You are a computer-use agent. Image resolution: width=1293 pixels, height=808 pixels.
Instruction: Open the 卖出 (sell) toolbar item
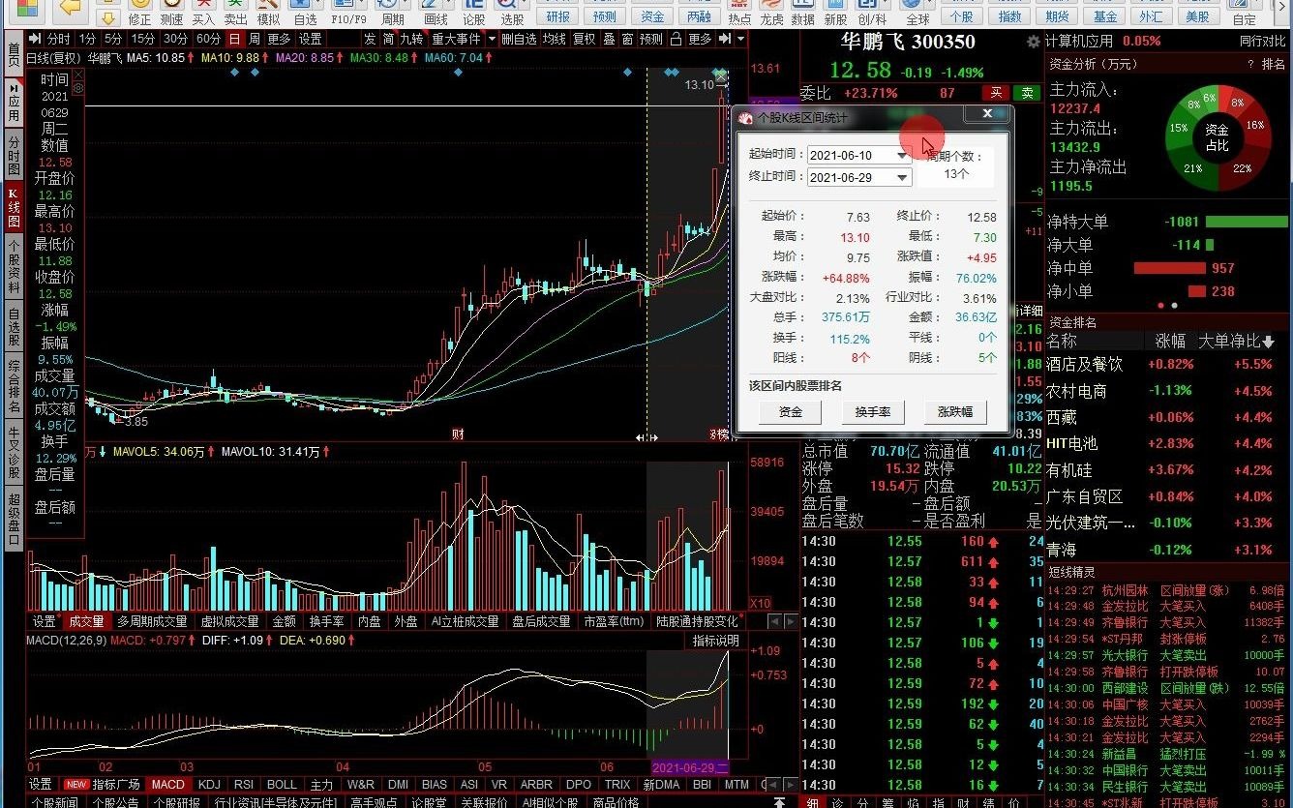click(235, 12)
